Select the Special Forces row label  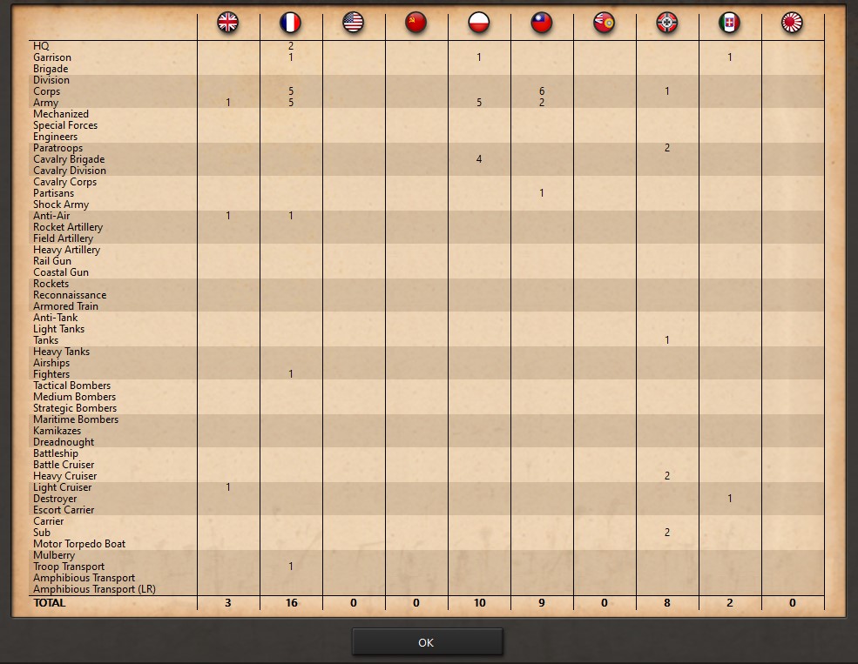click(65, 125)
